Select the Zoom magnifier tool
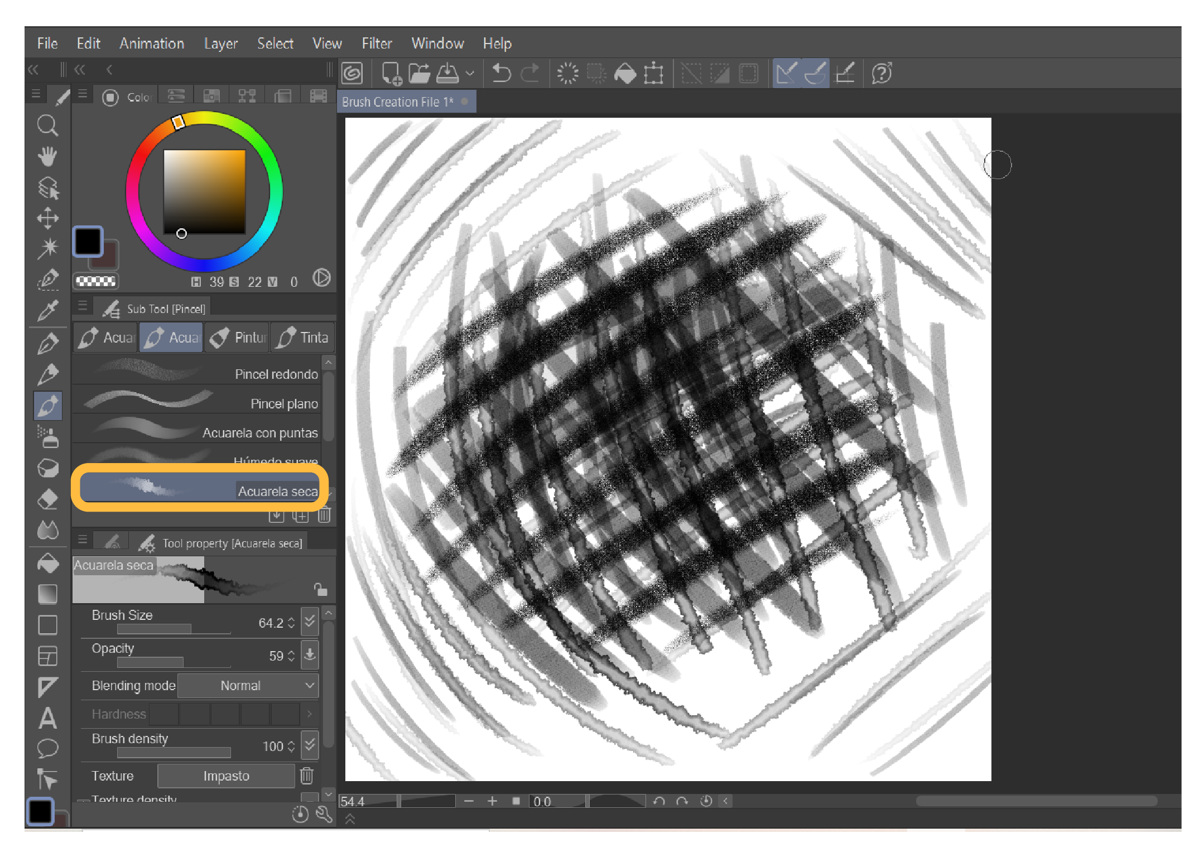The height and width of the screenshot is (857, 1204). (47, 126)
